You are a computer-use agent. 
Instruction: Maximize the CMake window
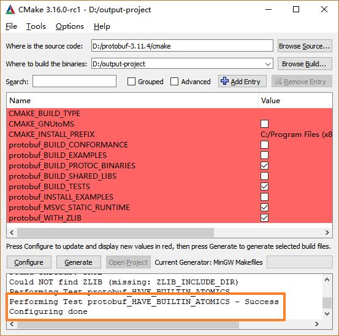pyautogui.click(x=296, y=10)
